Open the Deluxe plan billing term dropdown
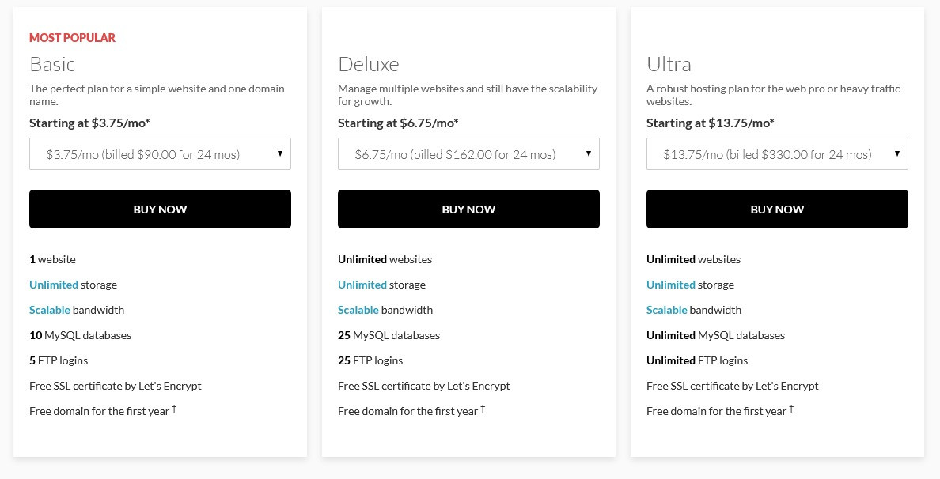 coord(468,154)
